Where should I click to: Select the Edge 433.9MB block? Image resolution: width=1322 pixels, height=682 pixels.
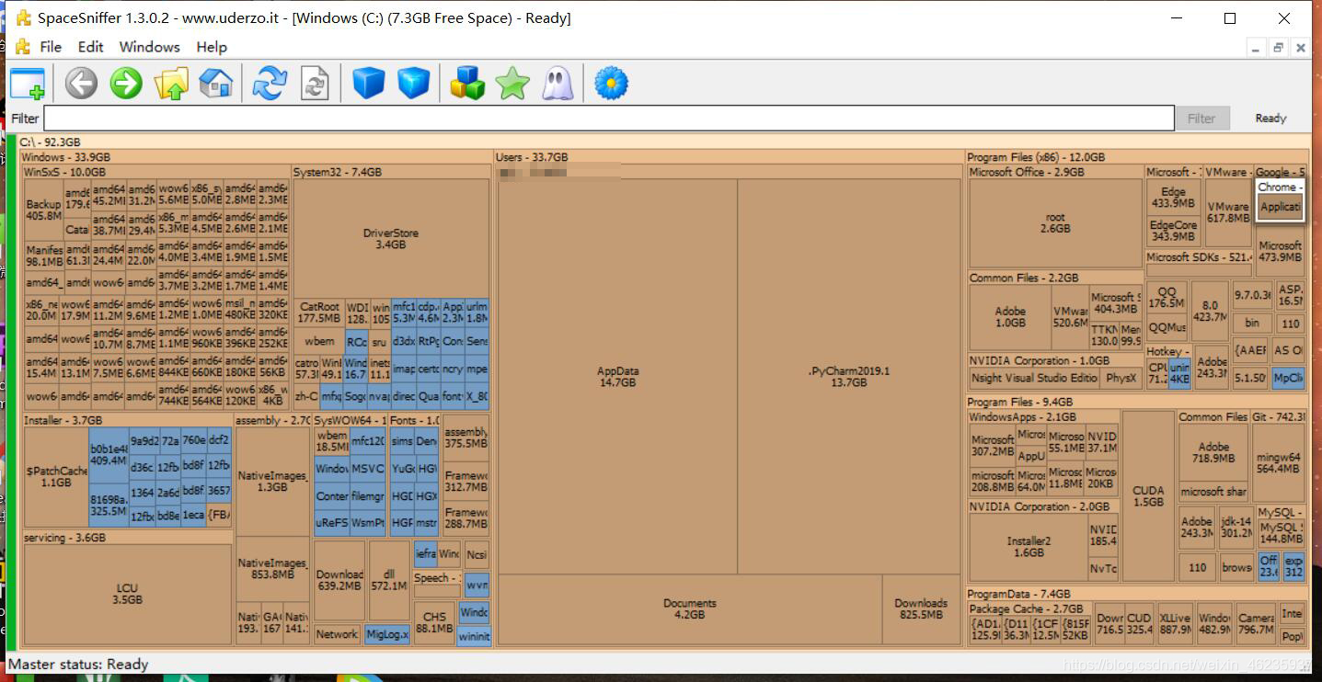click(1173, 198)
